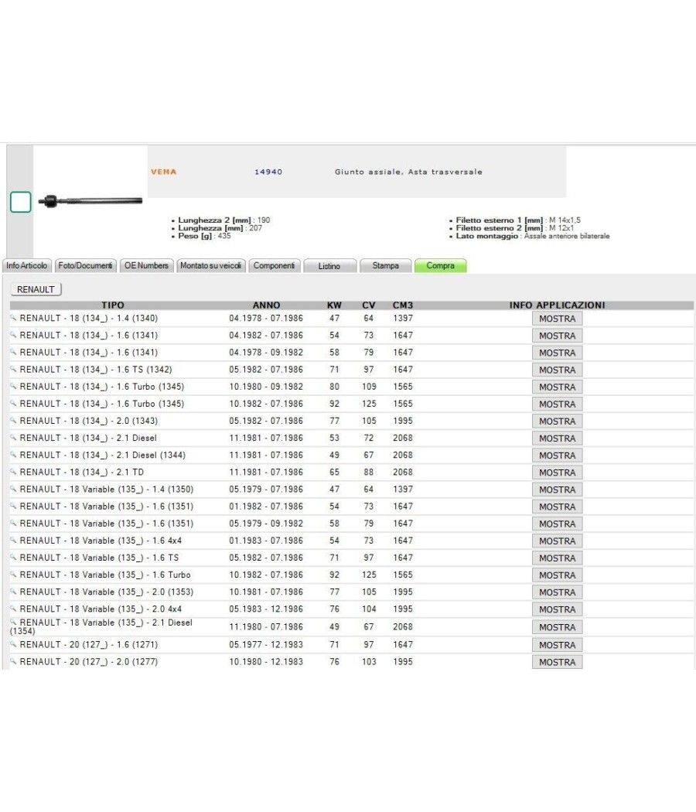Click magnifier icon beside 18 Variable 2.0 (1353)
The height and width of the screenshot is (812, 696).
pyautogui.click(x=13, y=591)
